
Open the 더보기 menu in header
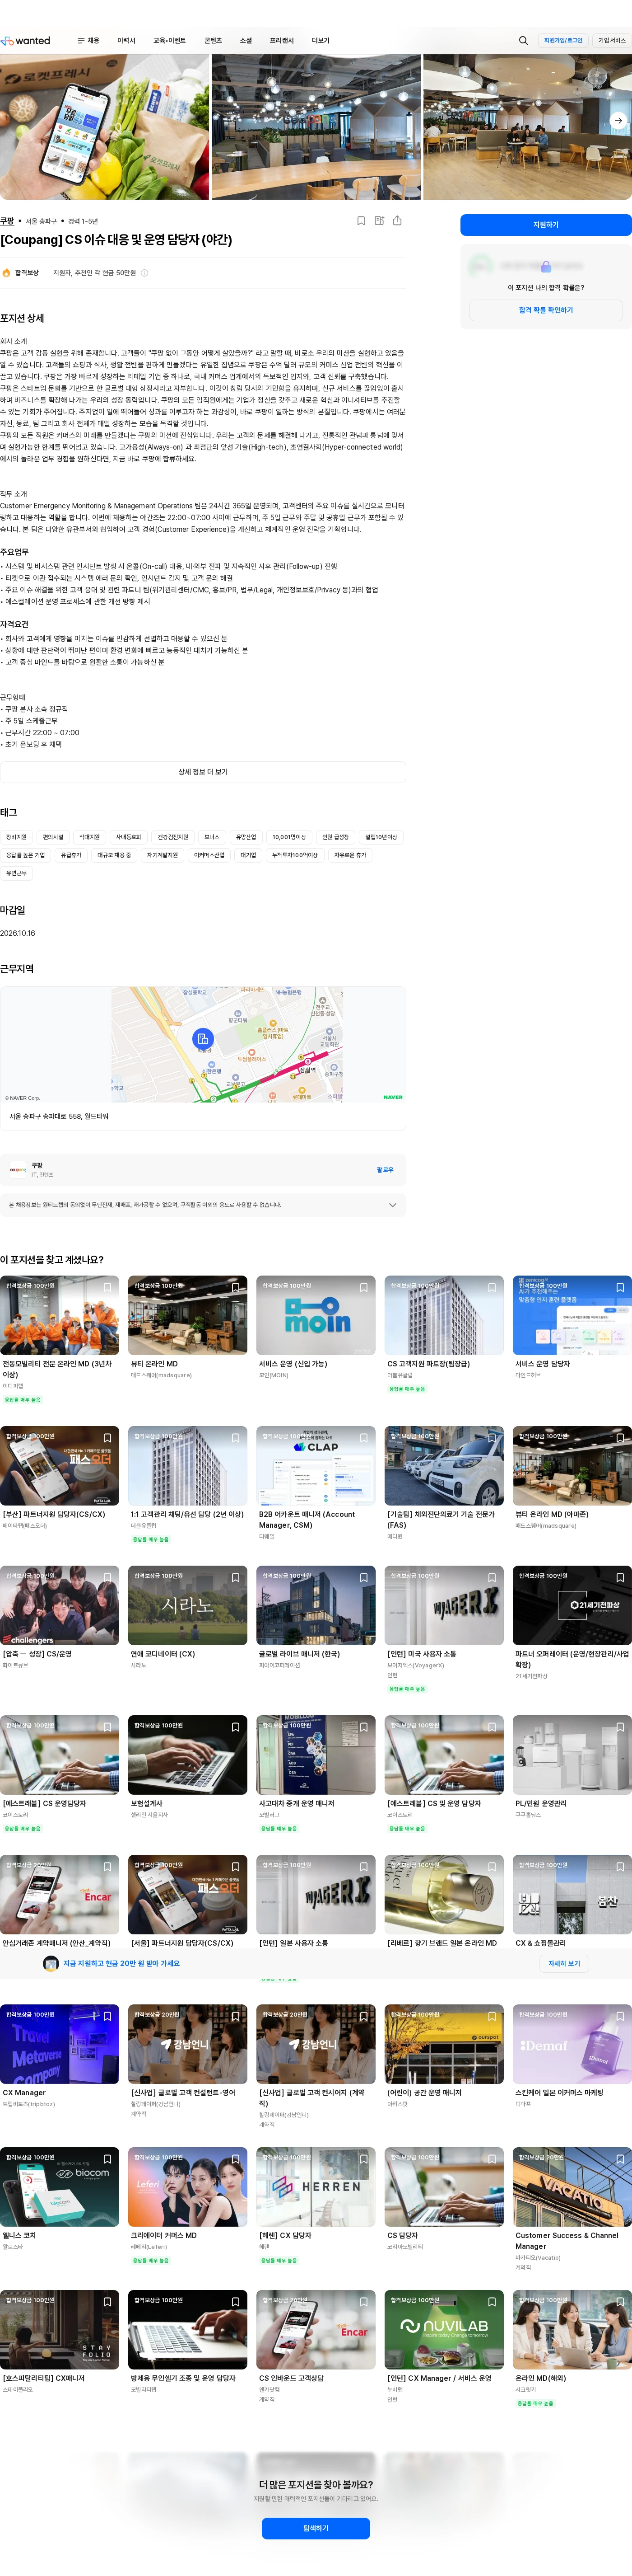point(321,41)
